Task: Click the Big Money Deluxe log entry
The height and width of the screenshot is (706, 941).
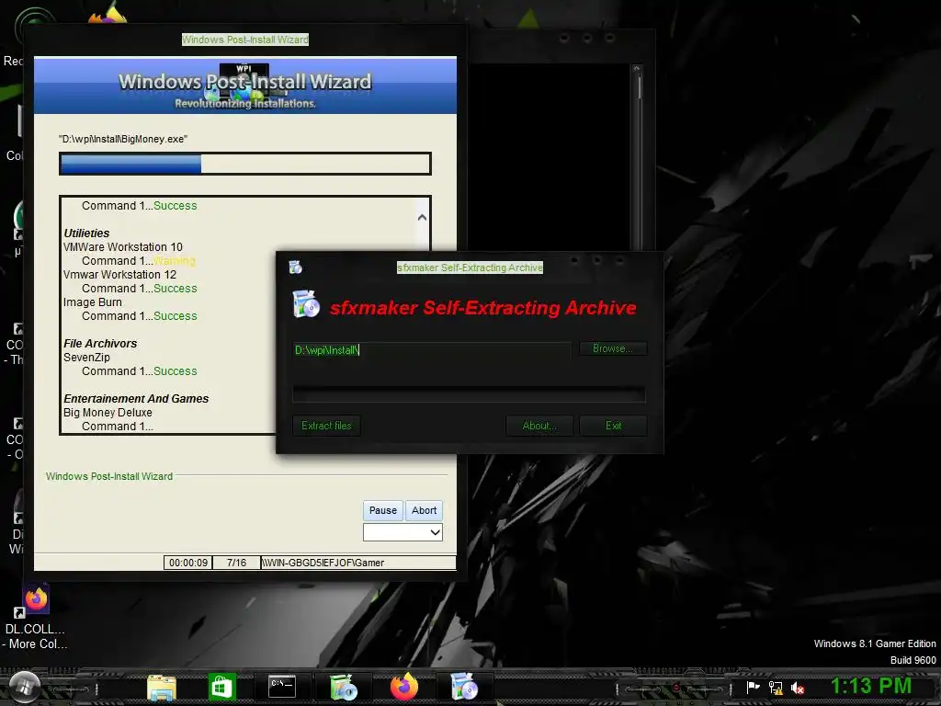Action: pyautogui.click(x=108, y=413)
